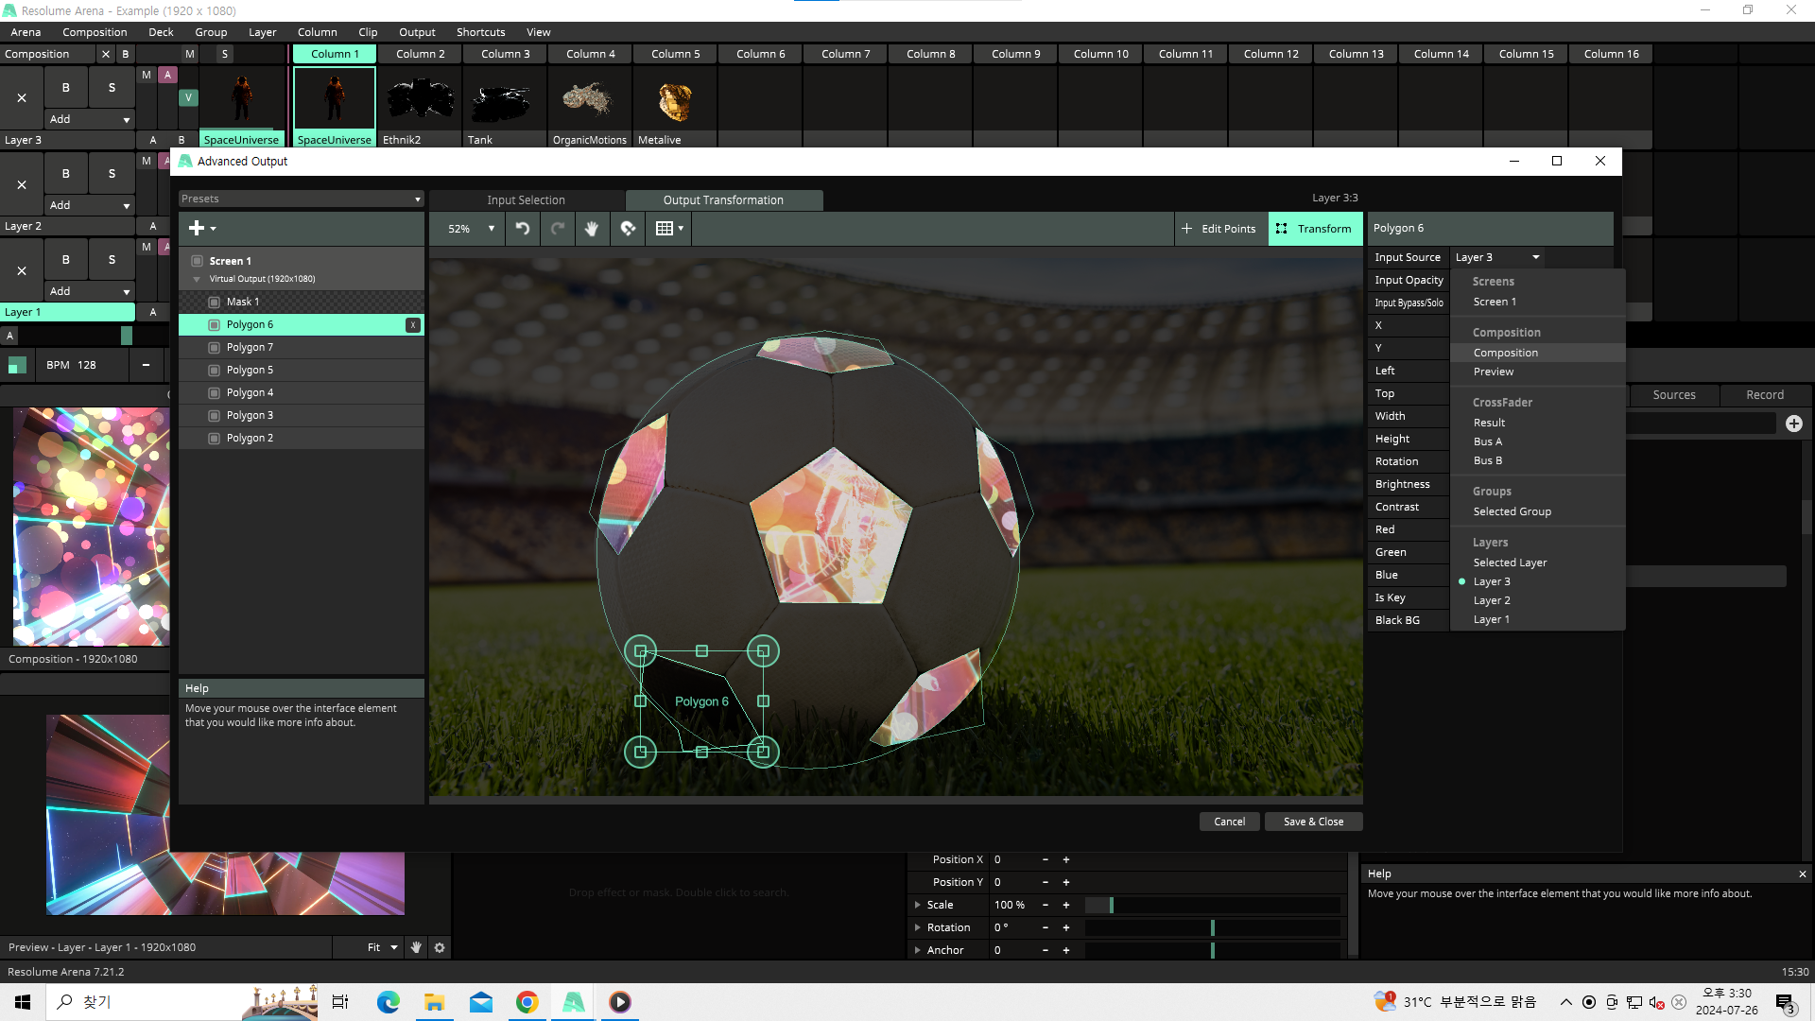Switch to the Input Selection tab

tap(526, 200)
